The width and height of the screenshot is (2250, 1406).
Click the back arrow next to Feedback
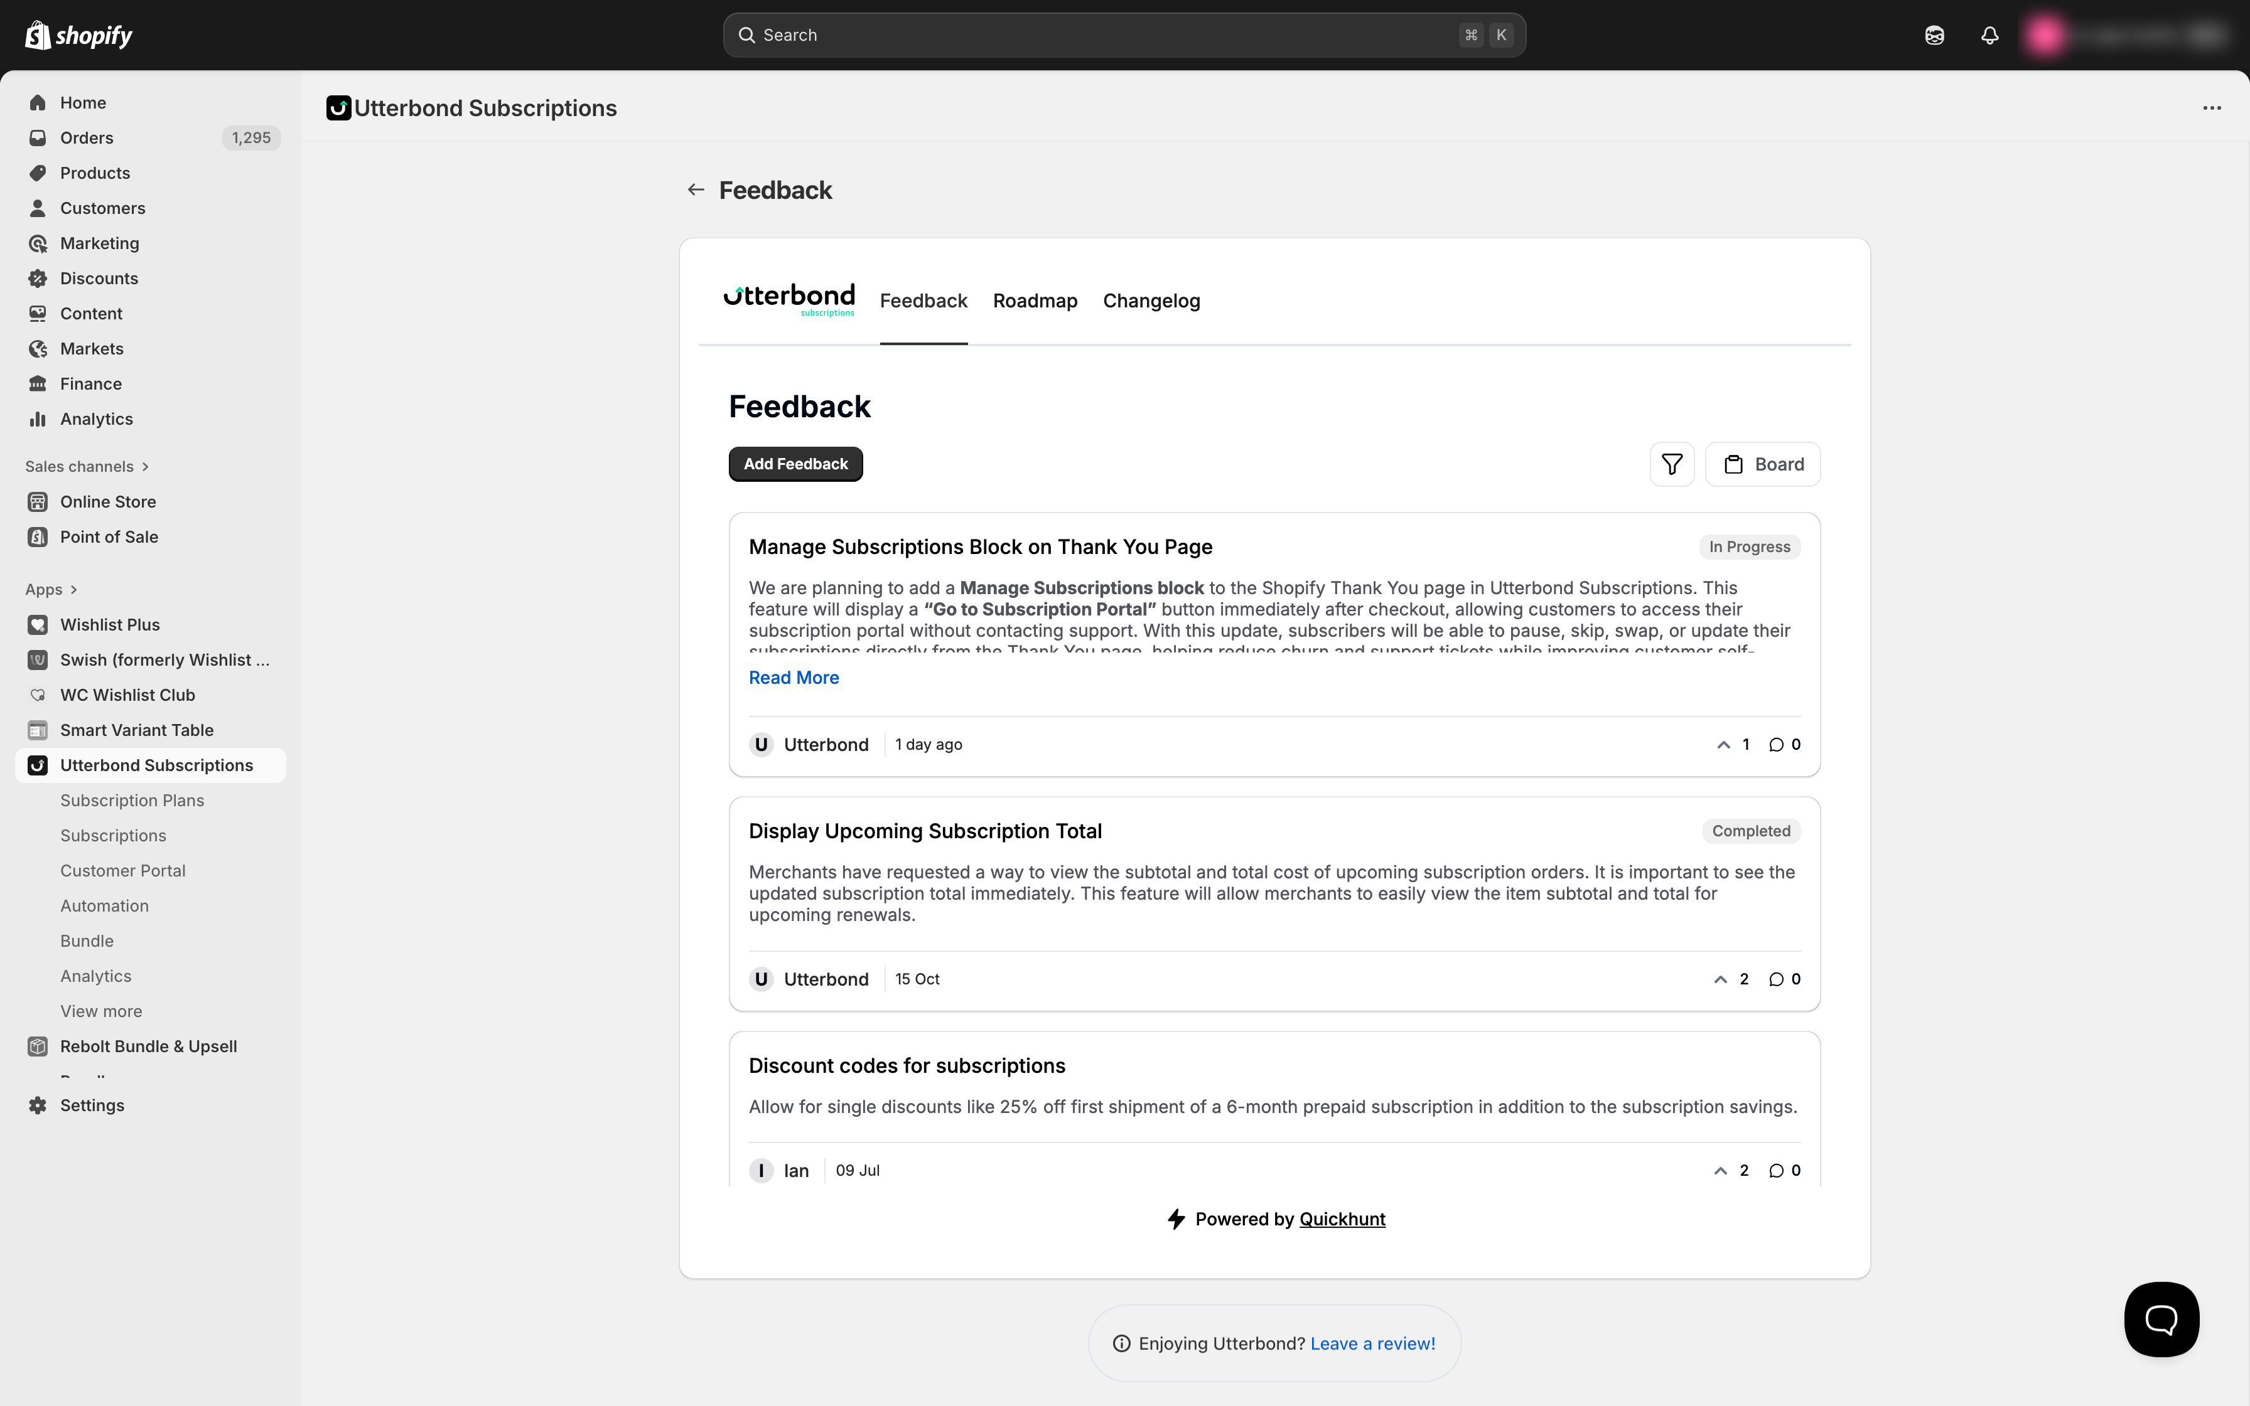(x=695, y=189)
